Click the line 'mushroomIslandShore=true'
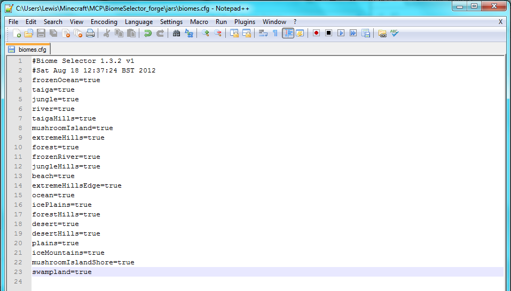Screen dimensions: 511x291 pos(83,262)
